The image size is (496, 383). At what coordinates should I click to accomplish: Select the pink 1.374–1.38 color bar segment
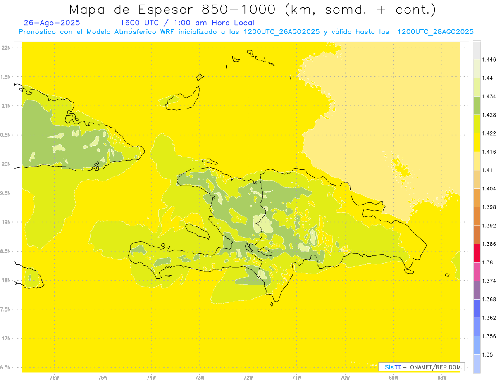tap(477, 271)
